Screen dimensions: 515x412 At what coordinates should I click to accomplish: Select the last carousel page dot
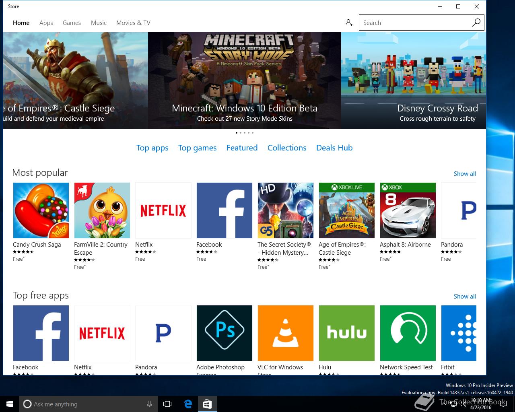click(x=253, y=132)
